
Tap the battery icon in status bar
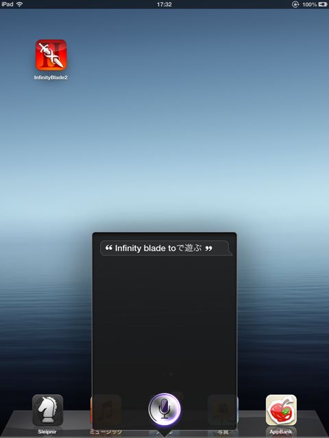(x=323, y=5)
